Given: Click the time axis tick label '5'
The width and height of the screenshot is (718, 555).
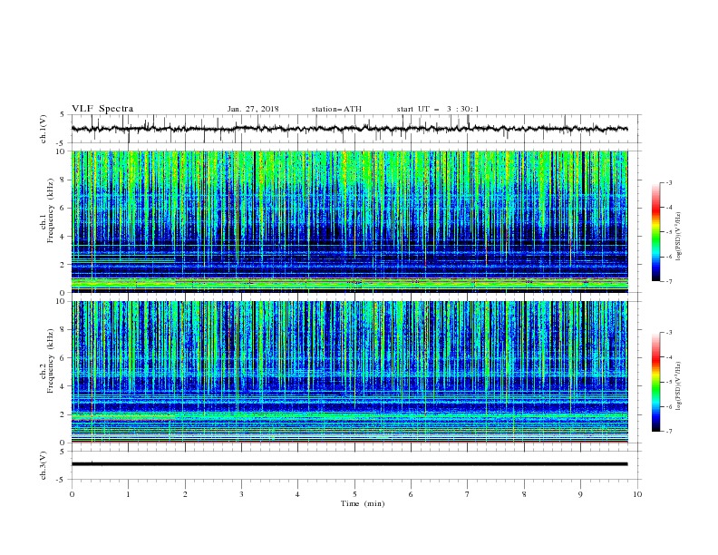Looking at the screenshot, I should coord(354,494).
